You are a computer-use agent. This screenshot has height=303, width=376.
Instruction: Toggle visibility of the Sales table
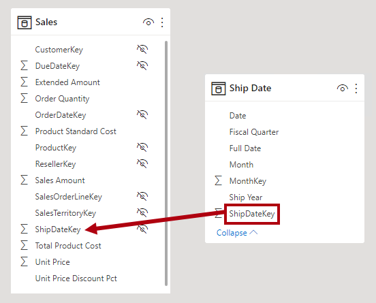[148, 22]
